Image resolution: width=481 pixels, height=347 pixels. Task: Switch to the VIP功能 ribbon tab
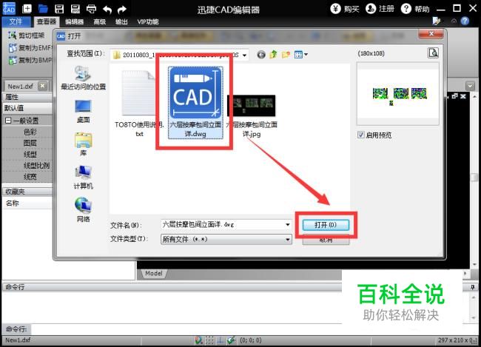coord(148,21)
